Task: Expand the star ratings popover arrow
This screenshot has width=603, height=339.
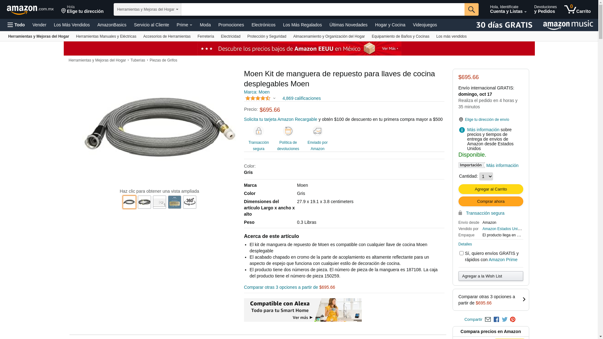Action: (274, 98)
